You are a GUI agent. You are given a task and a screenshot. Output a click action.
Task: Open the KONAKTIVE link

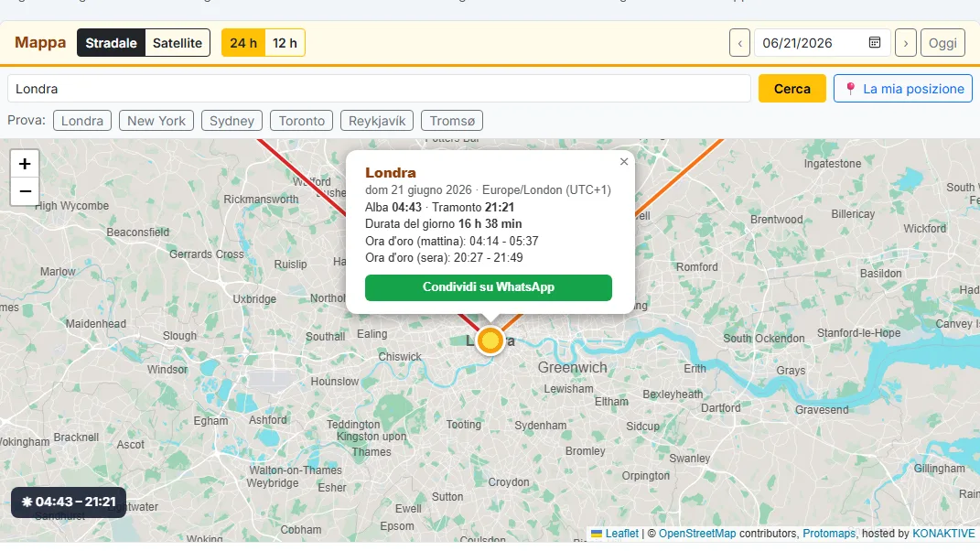[x=943, y=534]
